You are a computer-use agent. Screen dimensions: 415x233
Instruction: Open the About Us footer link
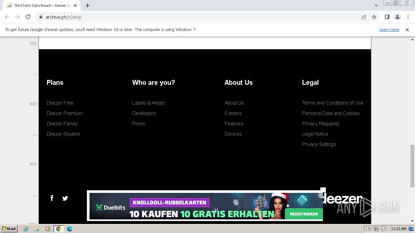pos(234,103)
